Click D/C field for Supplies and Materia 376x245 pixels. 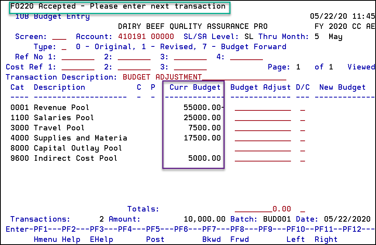303,138
